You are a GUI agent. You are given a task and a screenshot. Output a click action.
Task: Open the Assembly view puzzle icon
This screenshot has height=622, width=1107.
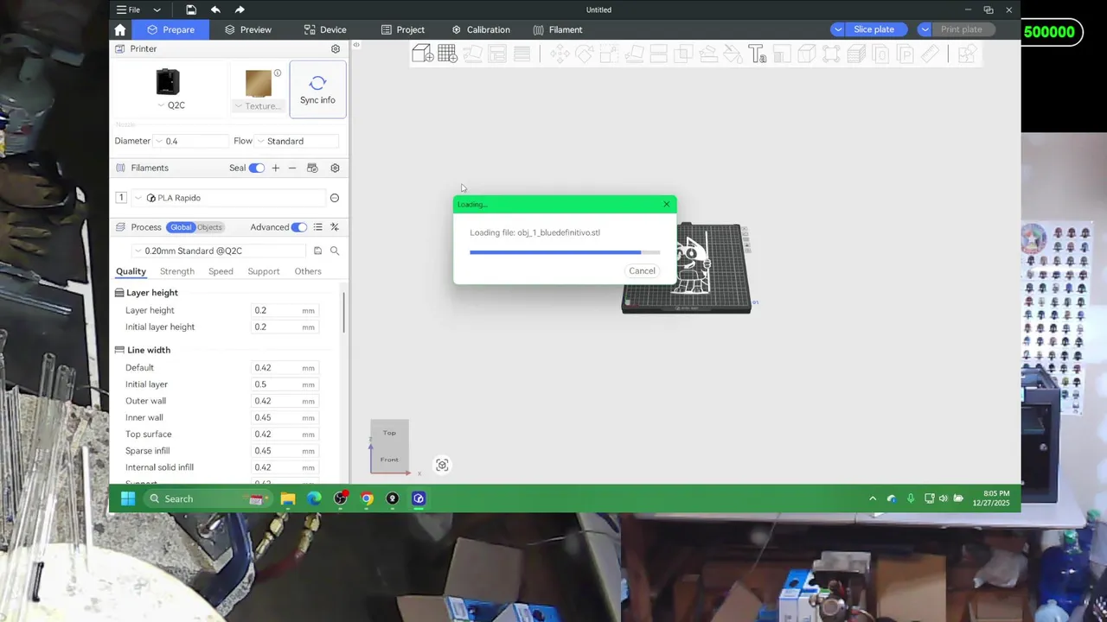(x=967, y=54)
